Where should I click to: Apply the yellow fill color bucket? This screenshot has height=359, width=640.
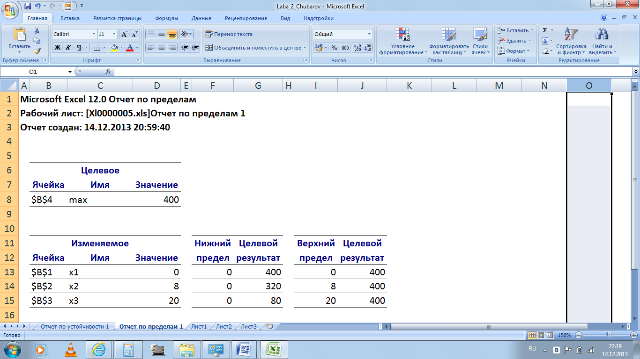[114, 48]
